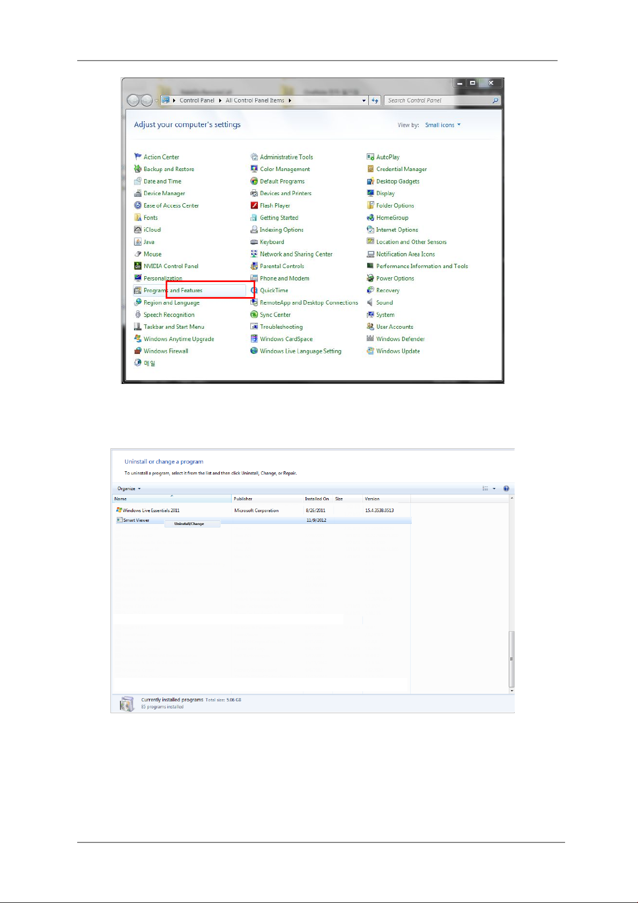Click the Devices and Printers icon

[x=254, y=193]
